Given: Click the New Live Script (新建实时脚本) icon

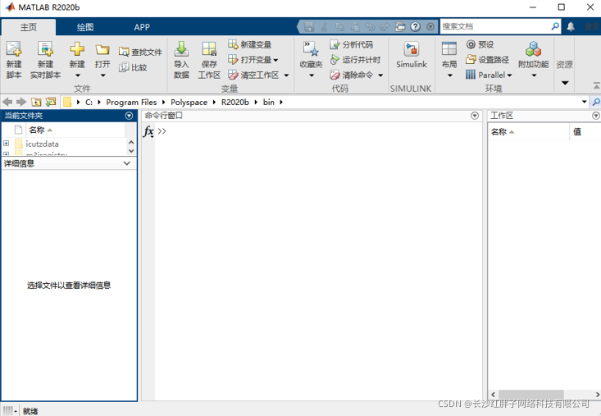Looking at the screenshot, I should point(45,49).
